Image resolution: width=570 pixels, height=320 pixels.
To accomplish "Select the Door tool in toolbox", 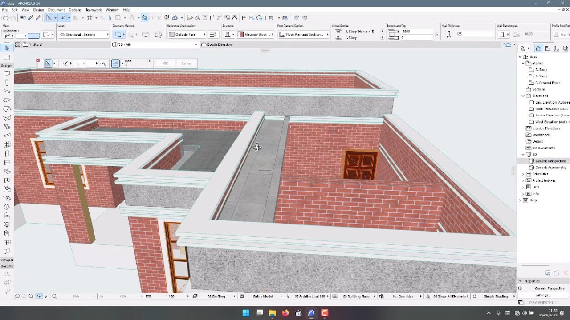I will [7, 153].
